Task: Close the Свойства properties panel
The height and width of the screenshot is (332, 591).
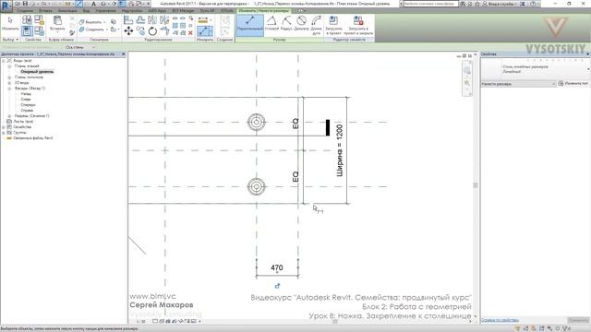Action: (x=587, y=54)
